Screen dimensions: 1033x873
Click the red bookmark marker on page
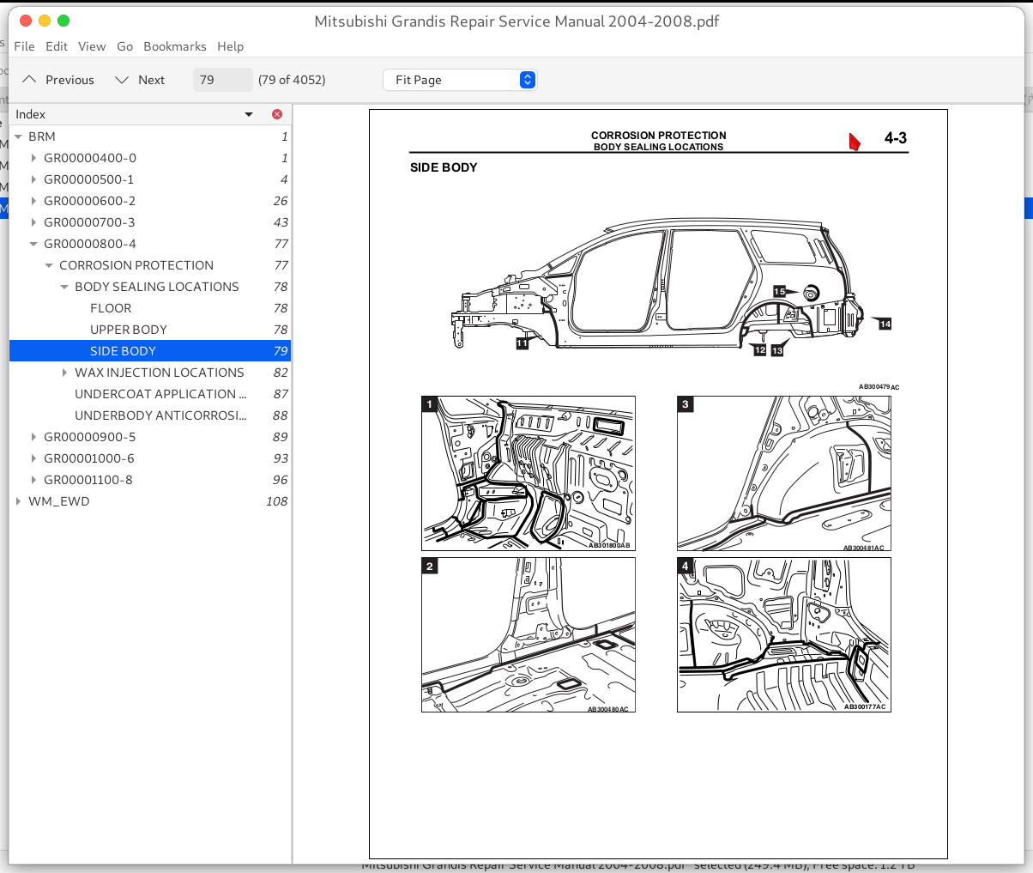(855, 142)
